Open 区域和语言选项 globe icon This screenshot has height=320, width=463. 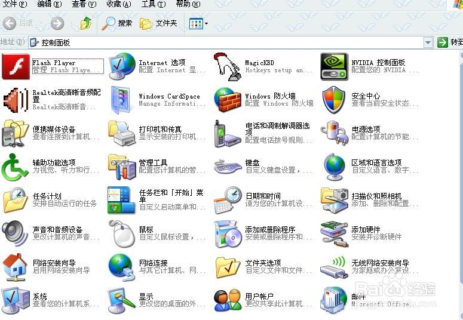click(335, 167)
